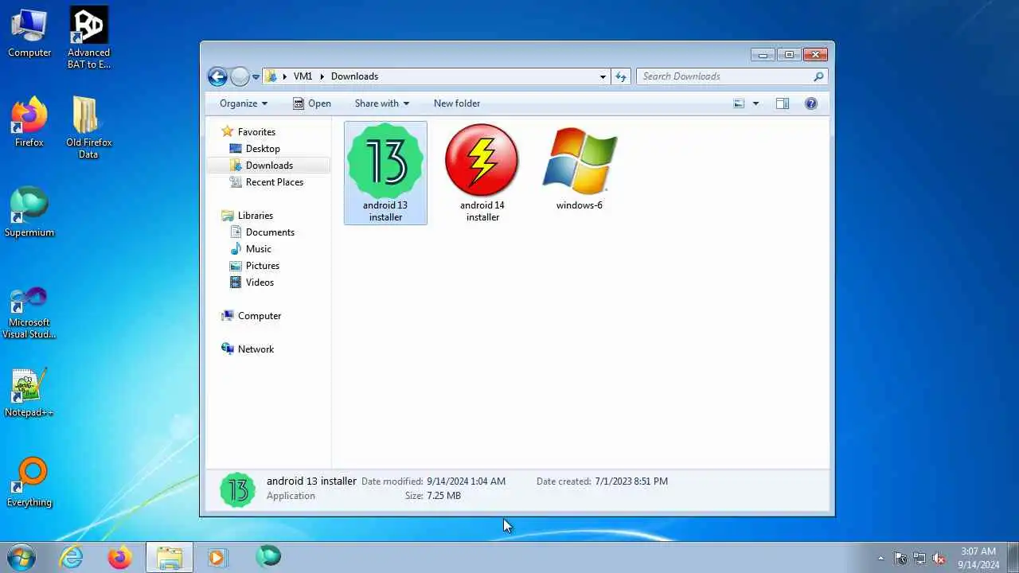The height and width of the screenshot is (573, 1019).
Task: Open the address bar history dropdown
Action: (x=603, y=76)
